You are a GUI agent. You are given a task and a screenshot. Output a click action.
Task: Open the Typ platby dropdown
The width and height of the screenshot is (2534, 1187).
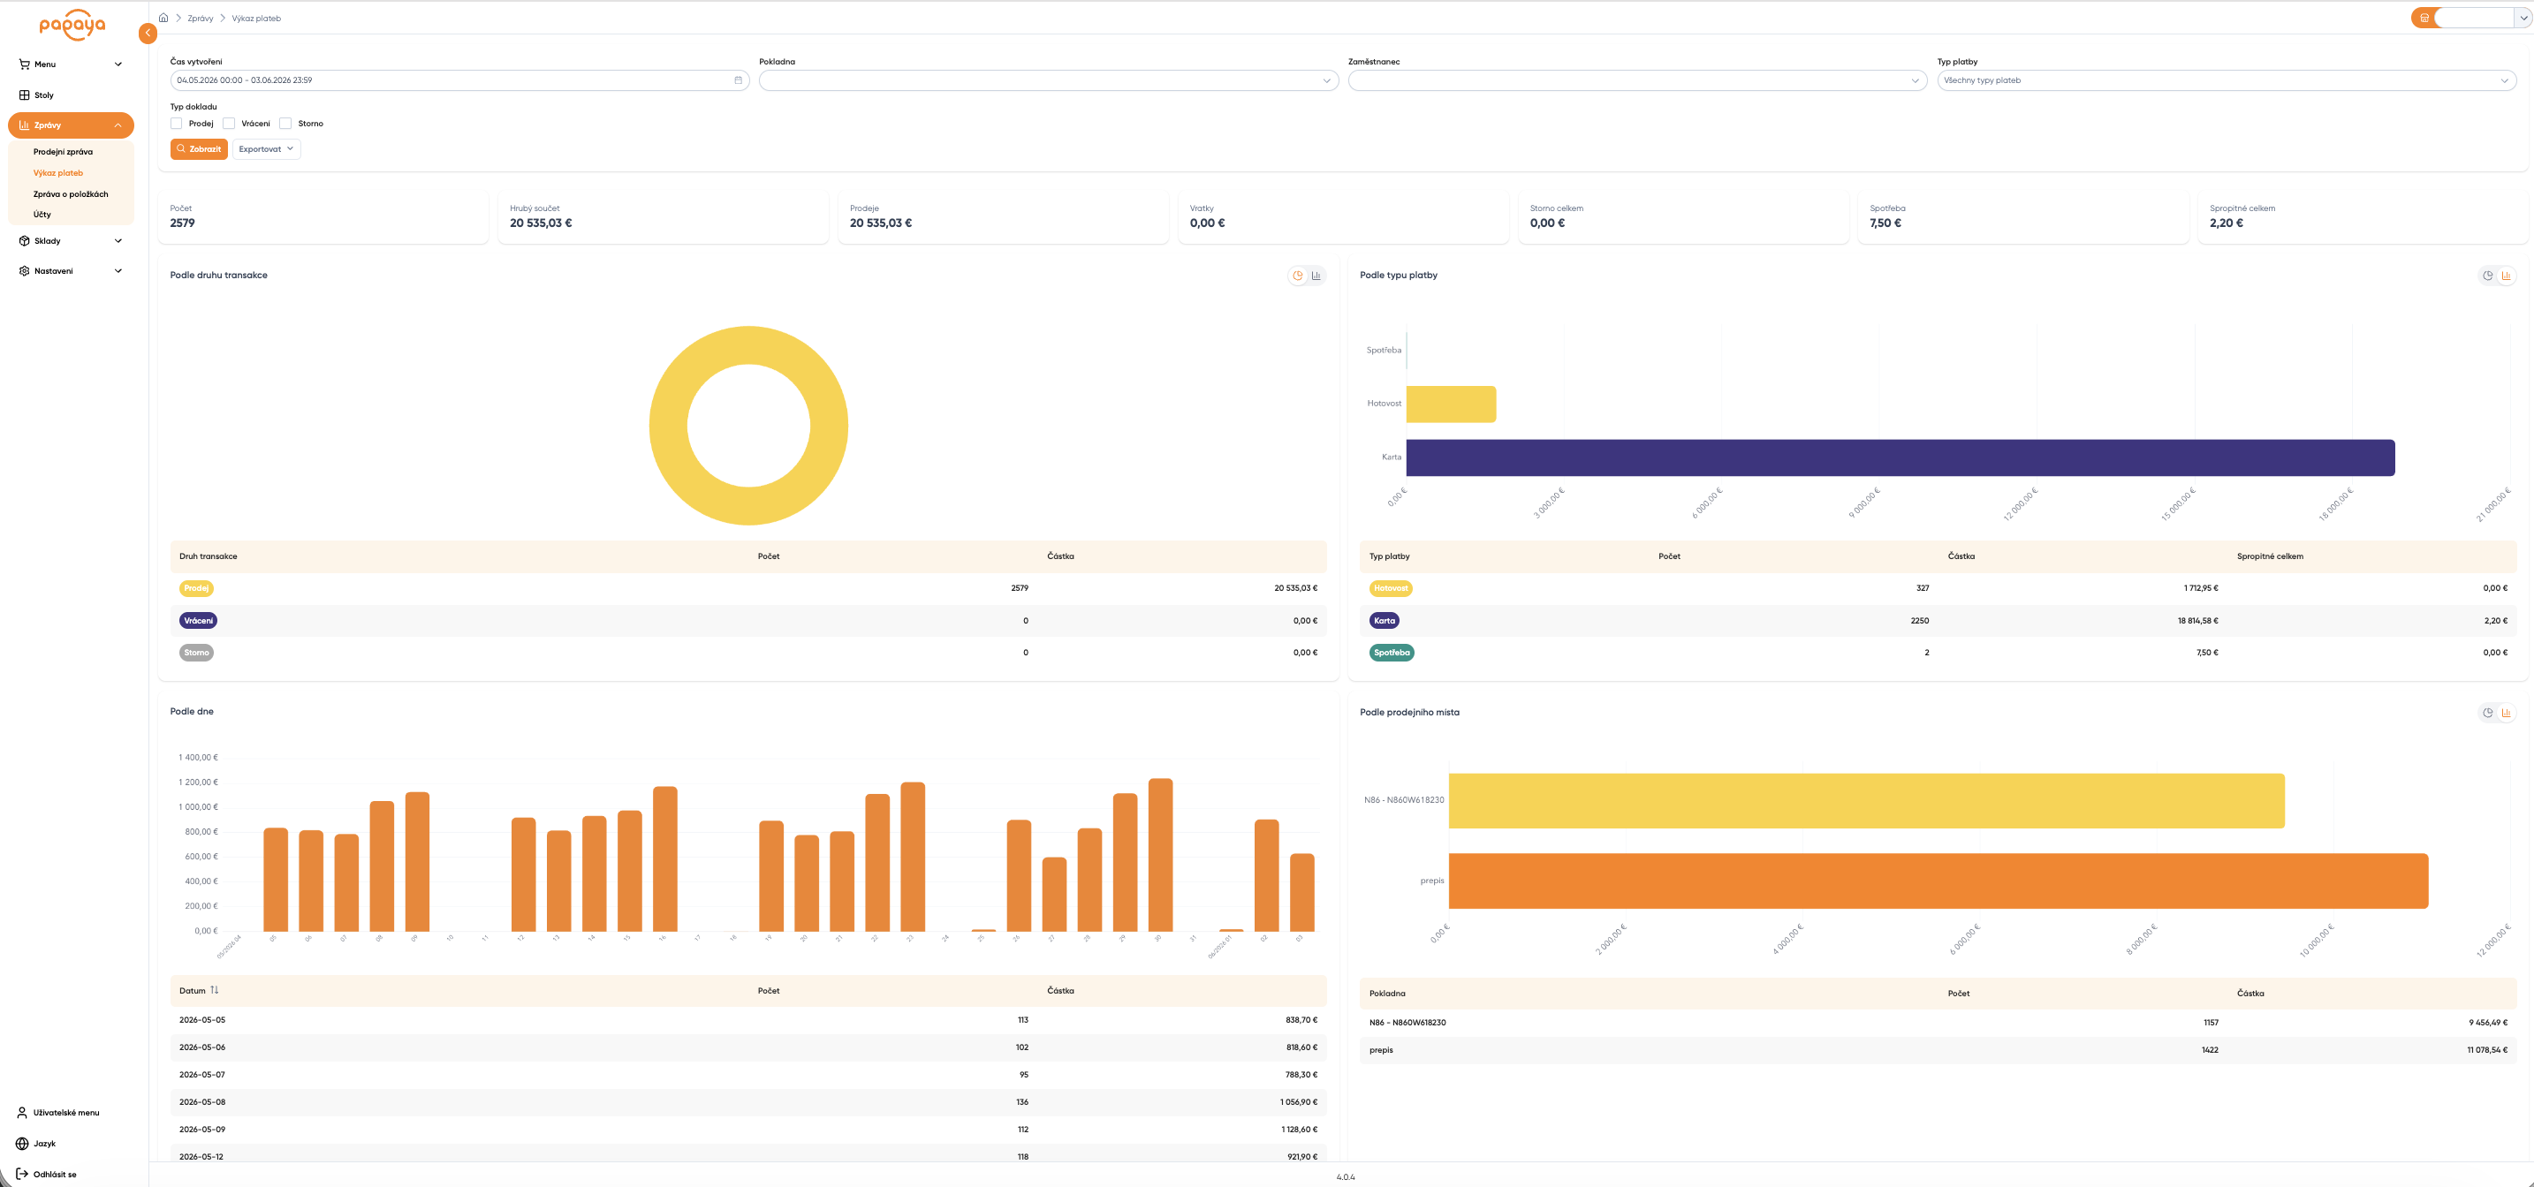[x=2227, y=80]
